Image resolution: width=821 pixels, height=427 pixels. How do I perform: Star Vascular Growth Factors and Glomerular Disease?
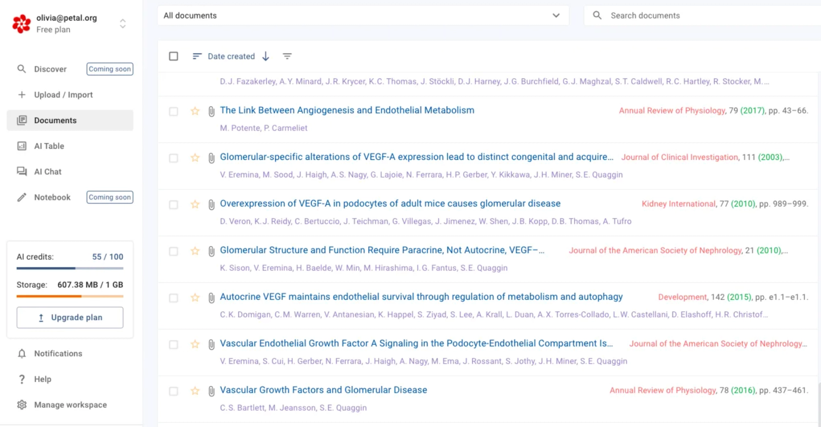(195, 391)
